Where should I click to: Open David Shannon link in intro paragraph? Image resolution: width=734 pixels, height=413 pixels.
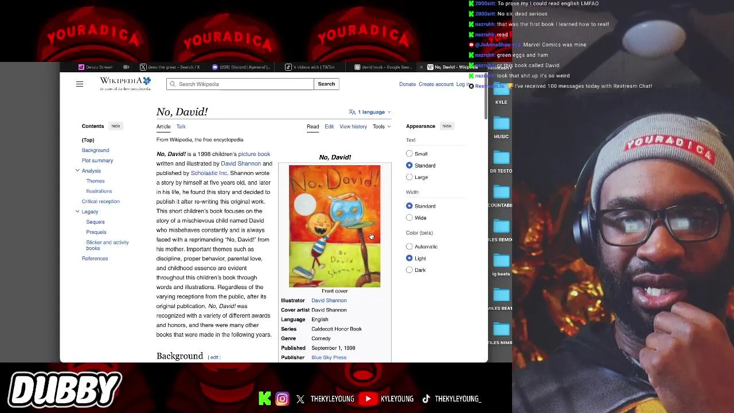pos(241,163)
